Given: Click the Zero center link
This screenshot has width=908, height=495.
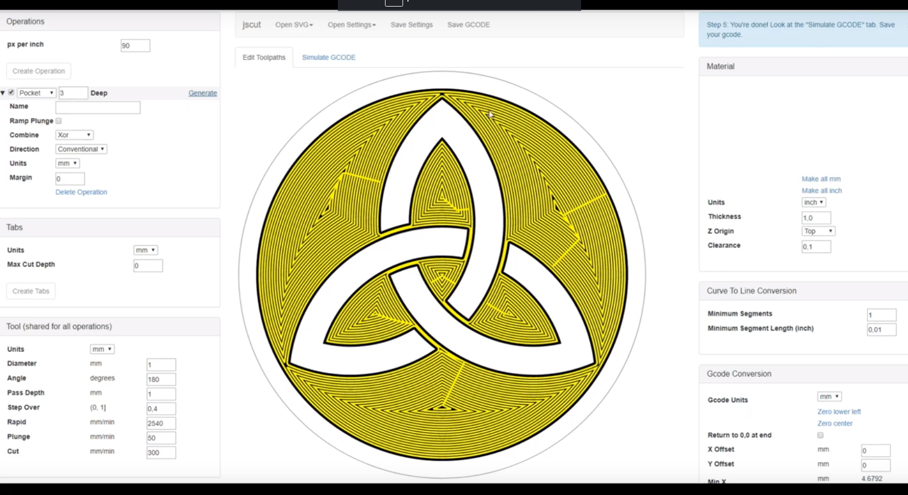Looking at the screenshot, I should 835,423.
